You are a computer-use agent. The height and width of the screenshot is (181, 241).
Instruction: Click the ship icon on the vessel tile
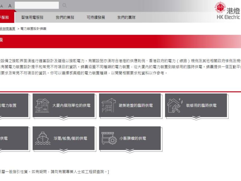coord(42,138)
